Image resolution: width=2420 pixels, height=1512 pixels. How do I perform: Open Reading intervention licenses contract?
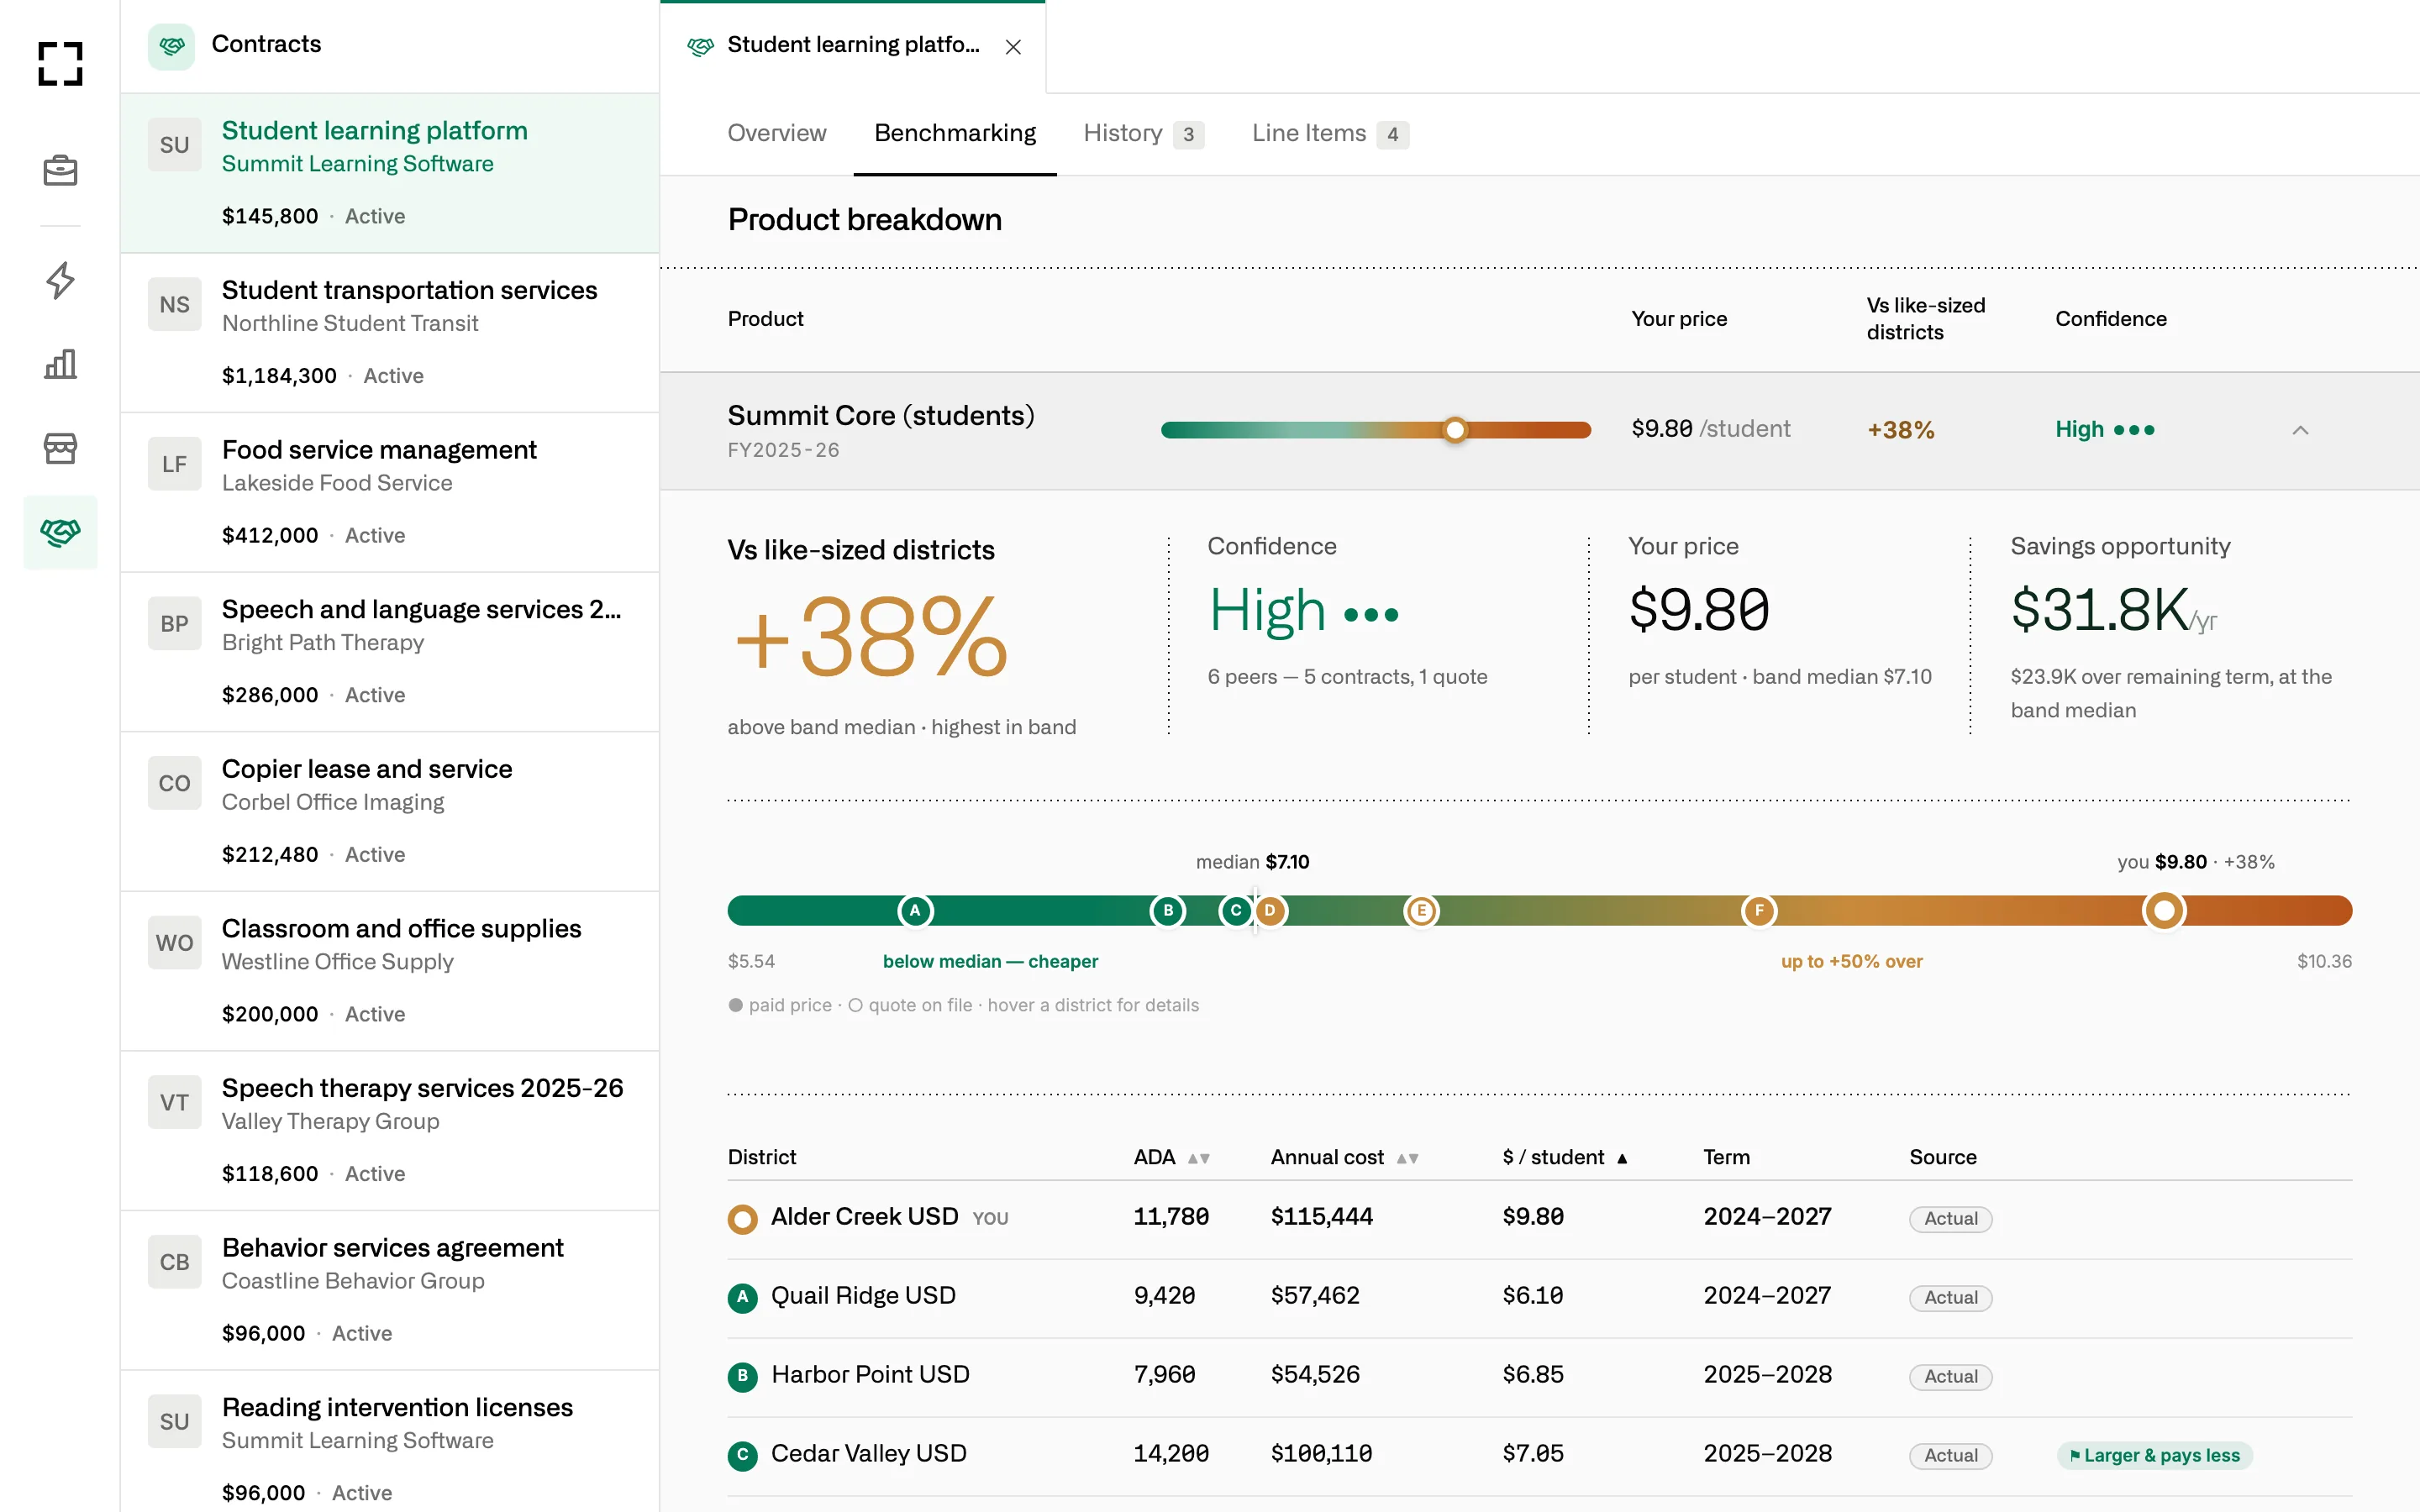click(390, 1442)
